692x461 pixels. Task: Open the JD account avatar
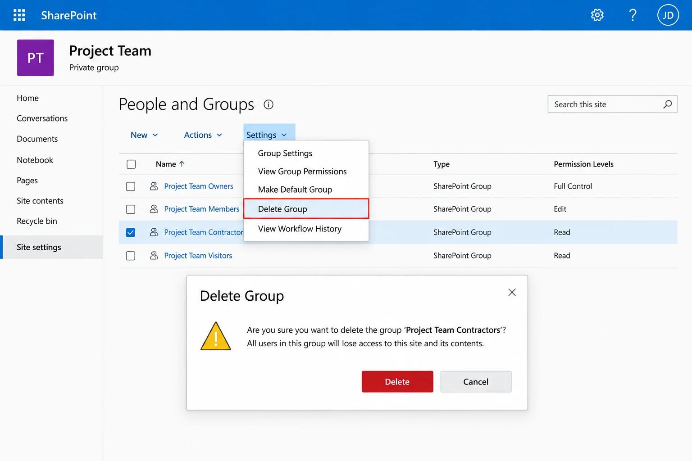[668, 15]
